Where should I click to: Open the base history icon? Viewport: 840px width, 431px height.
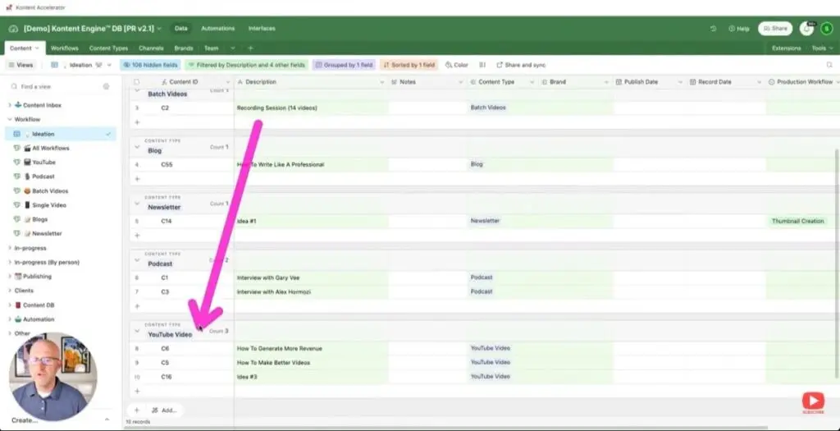click(714, 29)
